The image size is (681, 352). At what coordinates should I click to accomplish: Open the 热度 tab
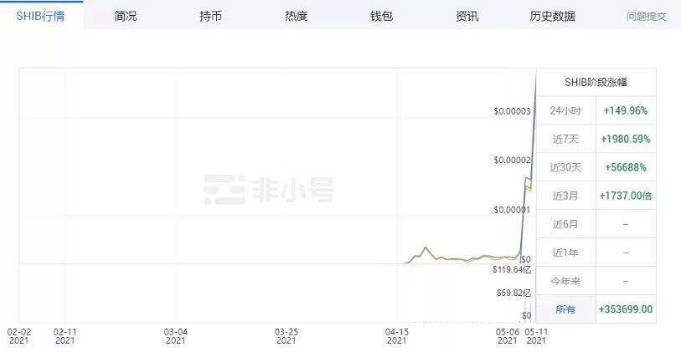(297, 17)
